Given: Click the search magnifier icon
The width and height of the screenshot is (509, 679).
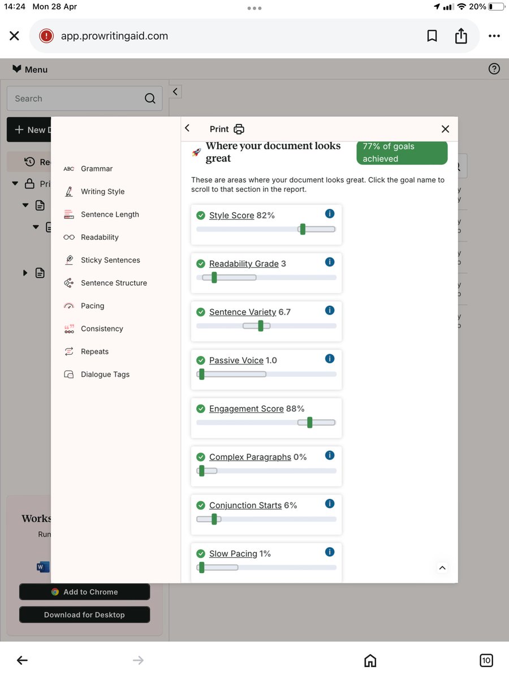Looking at the screenshot, I should (150, 98).
